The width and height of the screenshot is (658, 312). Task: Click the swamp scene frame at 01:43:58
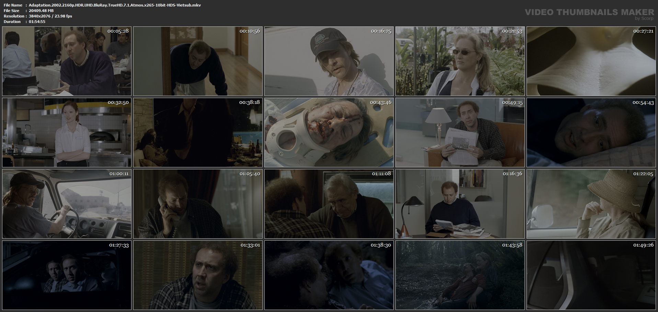click(x=460, y=275)
